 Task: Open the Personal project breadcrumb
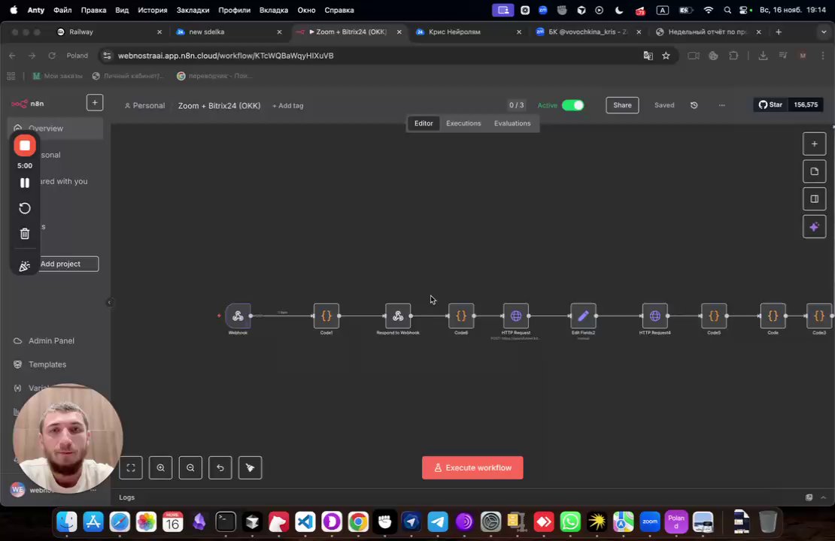pyautogui.click(x=144, y=106)
